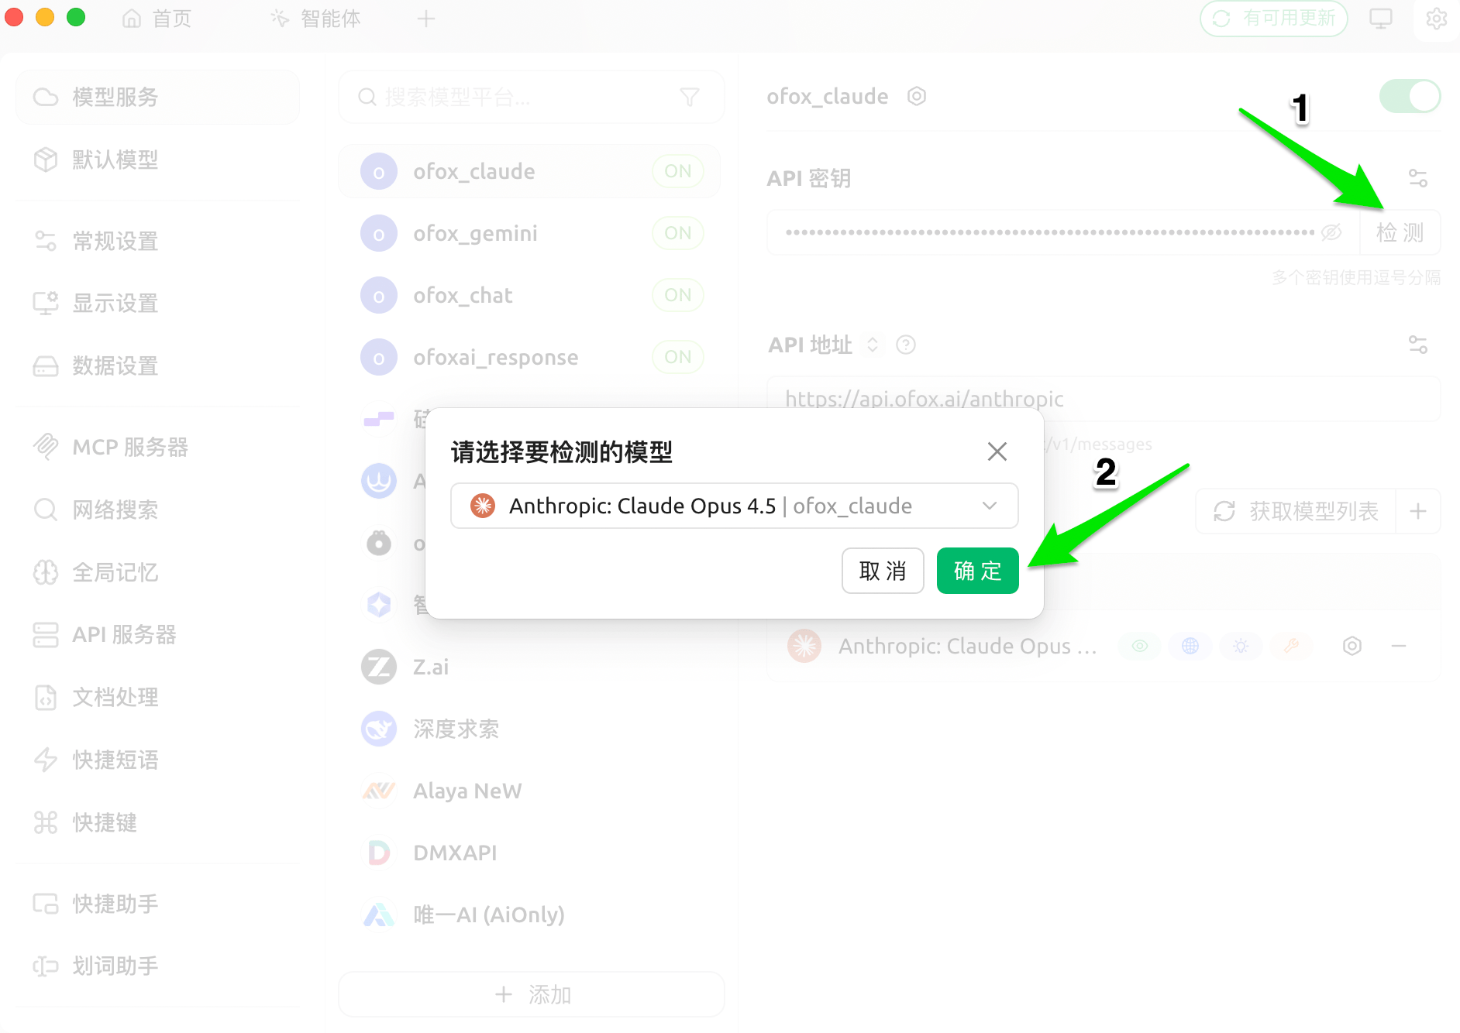Show or hide the API key
This screenshot has height=1033, width=1460.
1331,232
